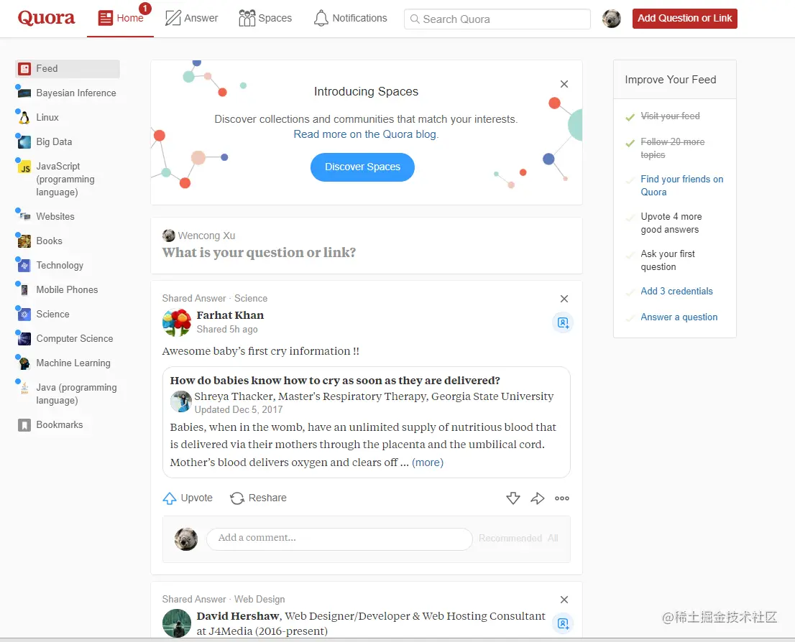
Task: Follow Farhat Khan with follow icon
Action: pos(563,322)
